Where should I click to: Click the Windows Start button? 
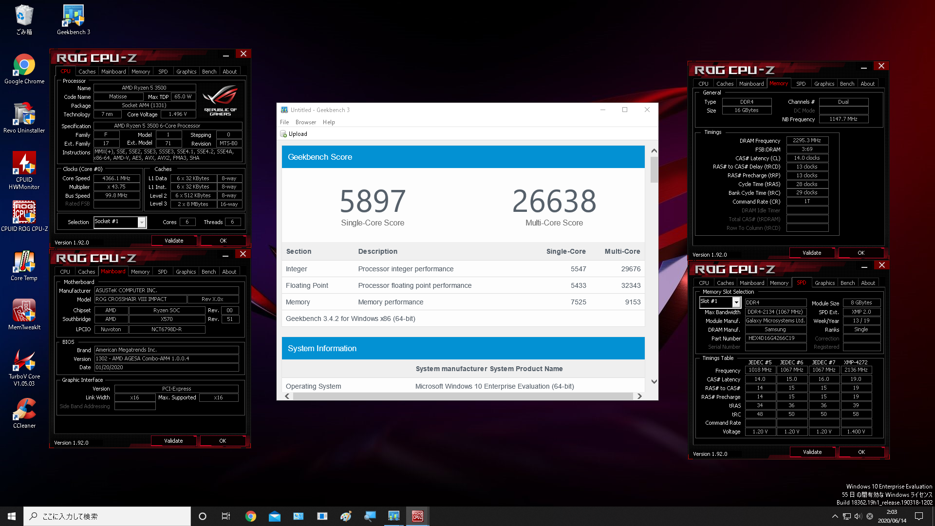pos(12,516)
